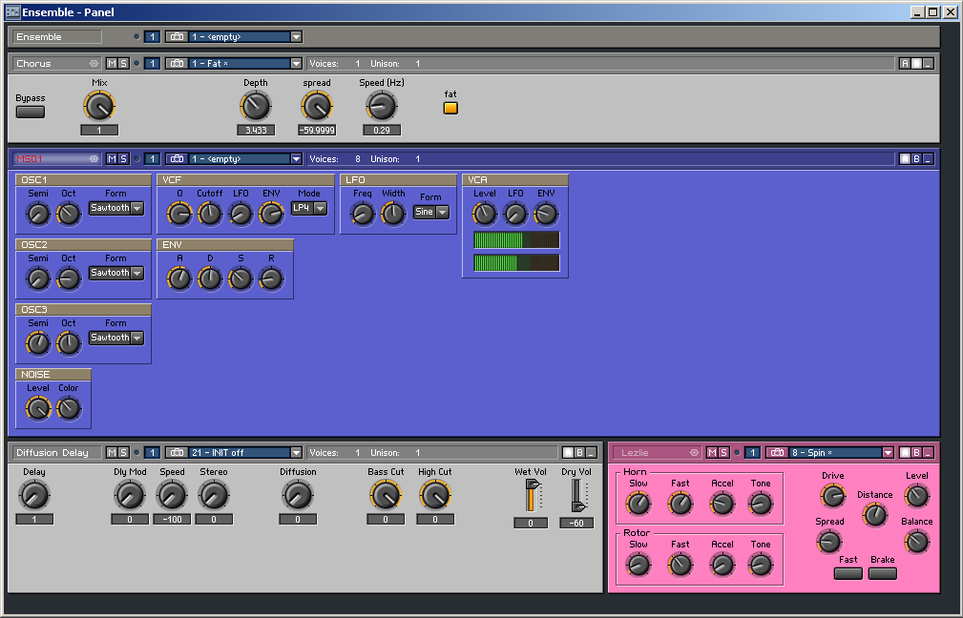The image size is (963, 618).
Task: Click the Dry Vol fader
Action: (577, 495)
